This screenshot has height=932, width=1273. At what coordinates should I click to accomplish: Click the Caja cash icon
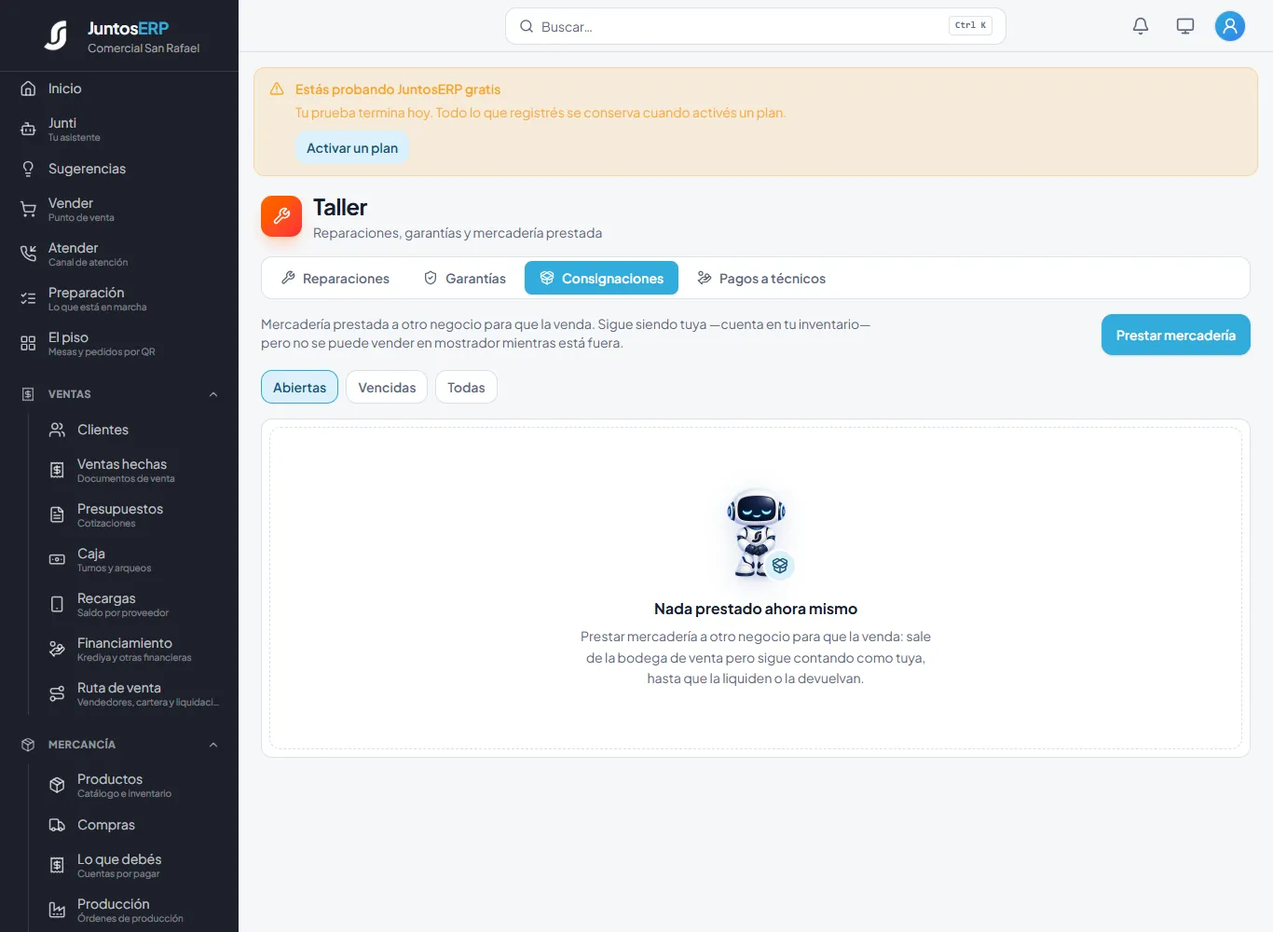(x=57, y=560)
